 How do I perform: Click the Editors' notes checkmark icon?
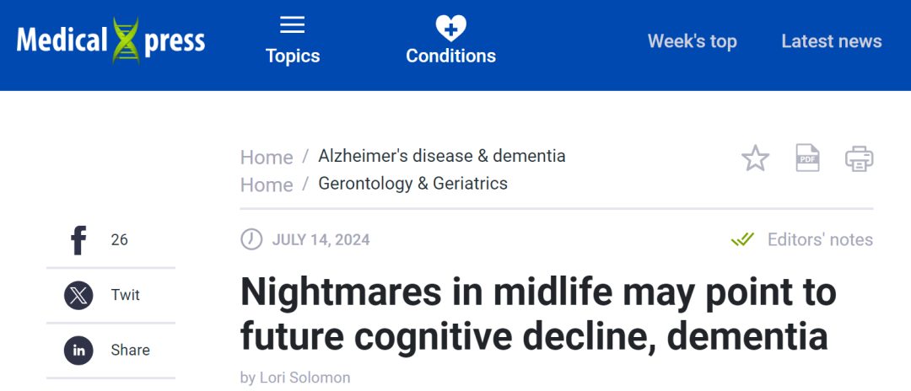pyautogui.click(x=742, y=240)
